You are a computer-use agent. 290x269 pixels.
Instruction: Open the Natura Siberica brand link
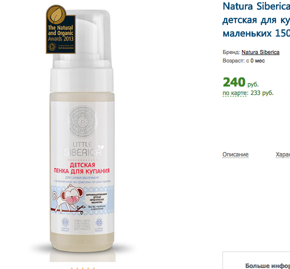260,52
